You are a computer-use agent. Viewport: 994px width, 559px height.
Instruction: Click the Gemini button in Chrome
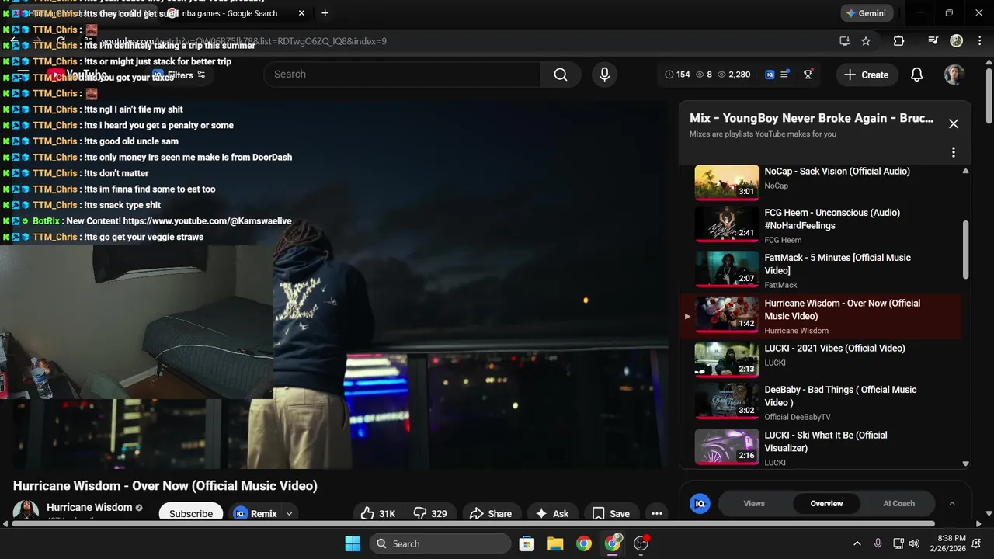[x=867, y=13]
